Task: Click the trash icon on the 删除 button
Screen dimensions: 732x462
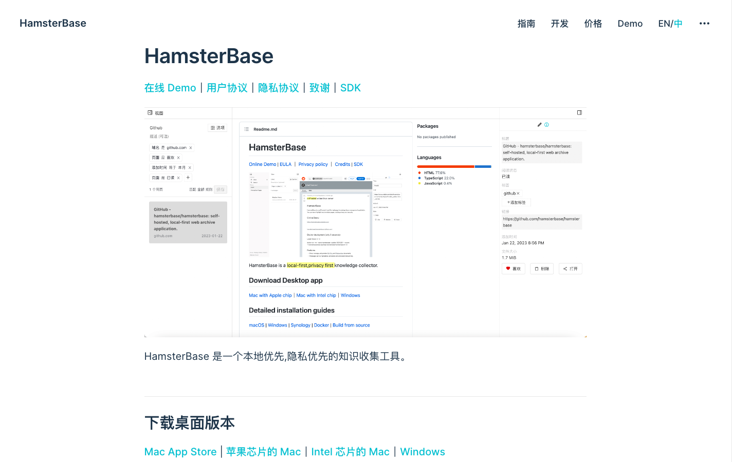Action: pos(536,268)
